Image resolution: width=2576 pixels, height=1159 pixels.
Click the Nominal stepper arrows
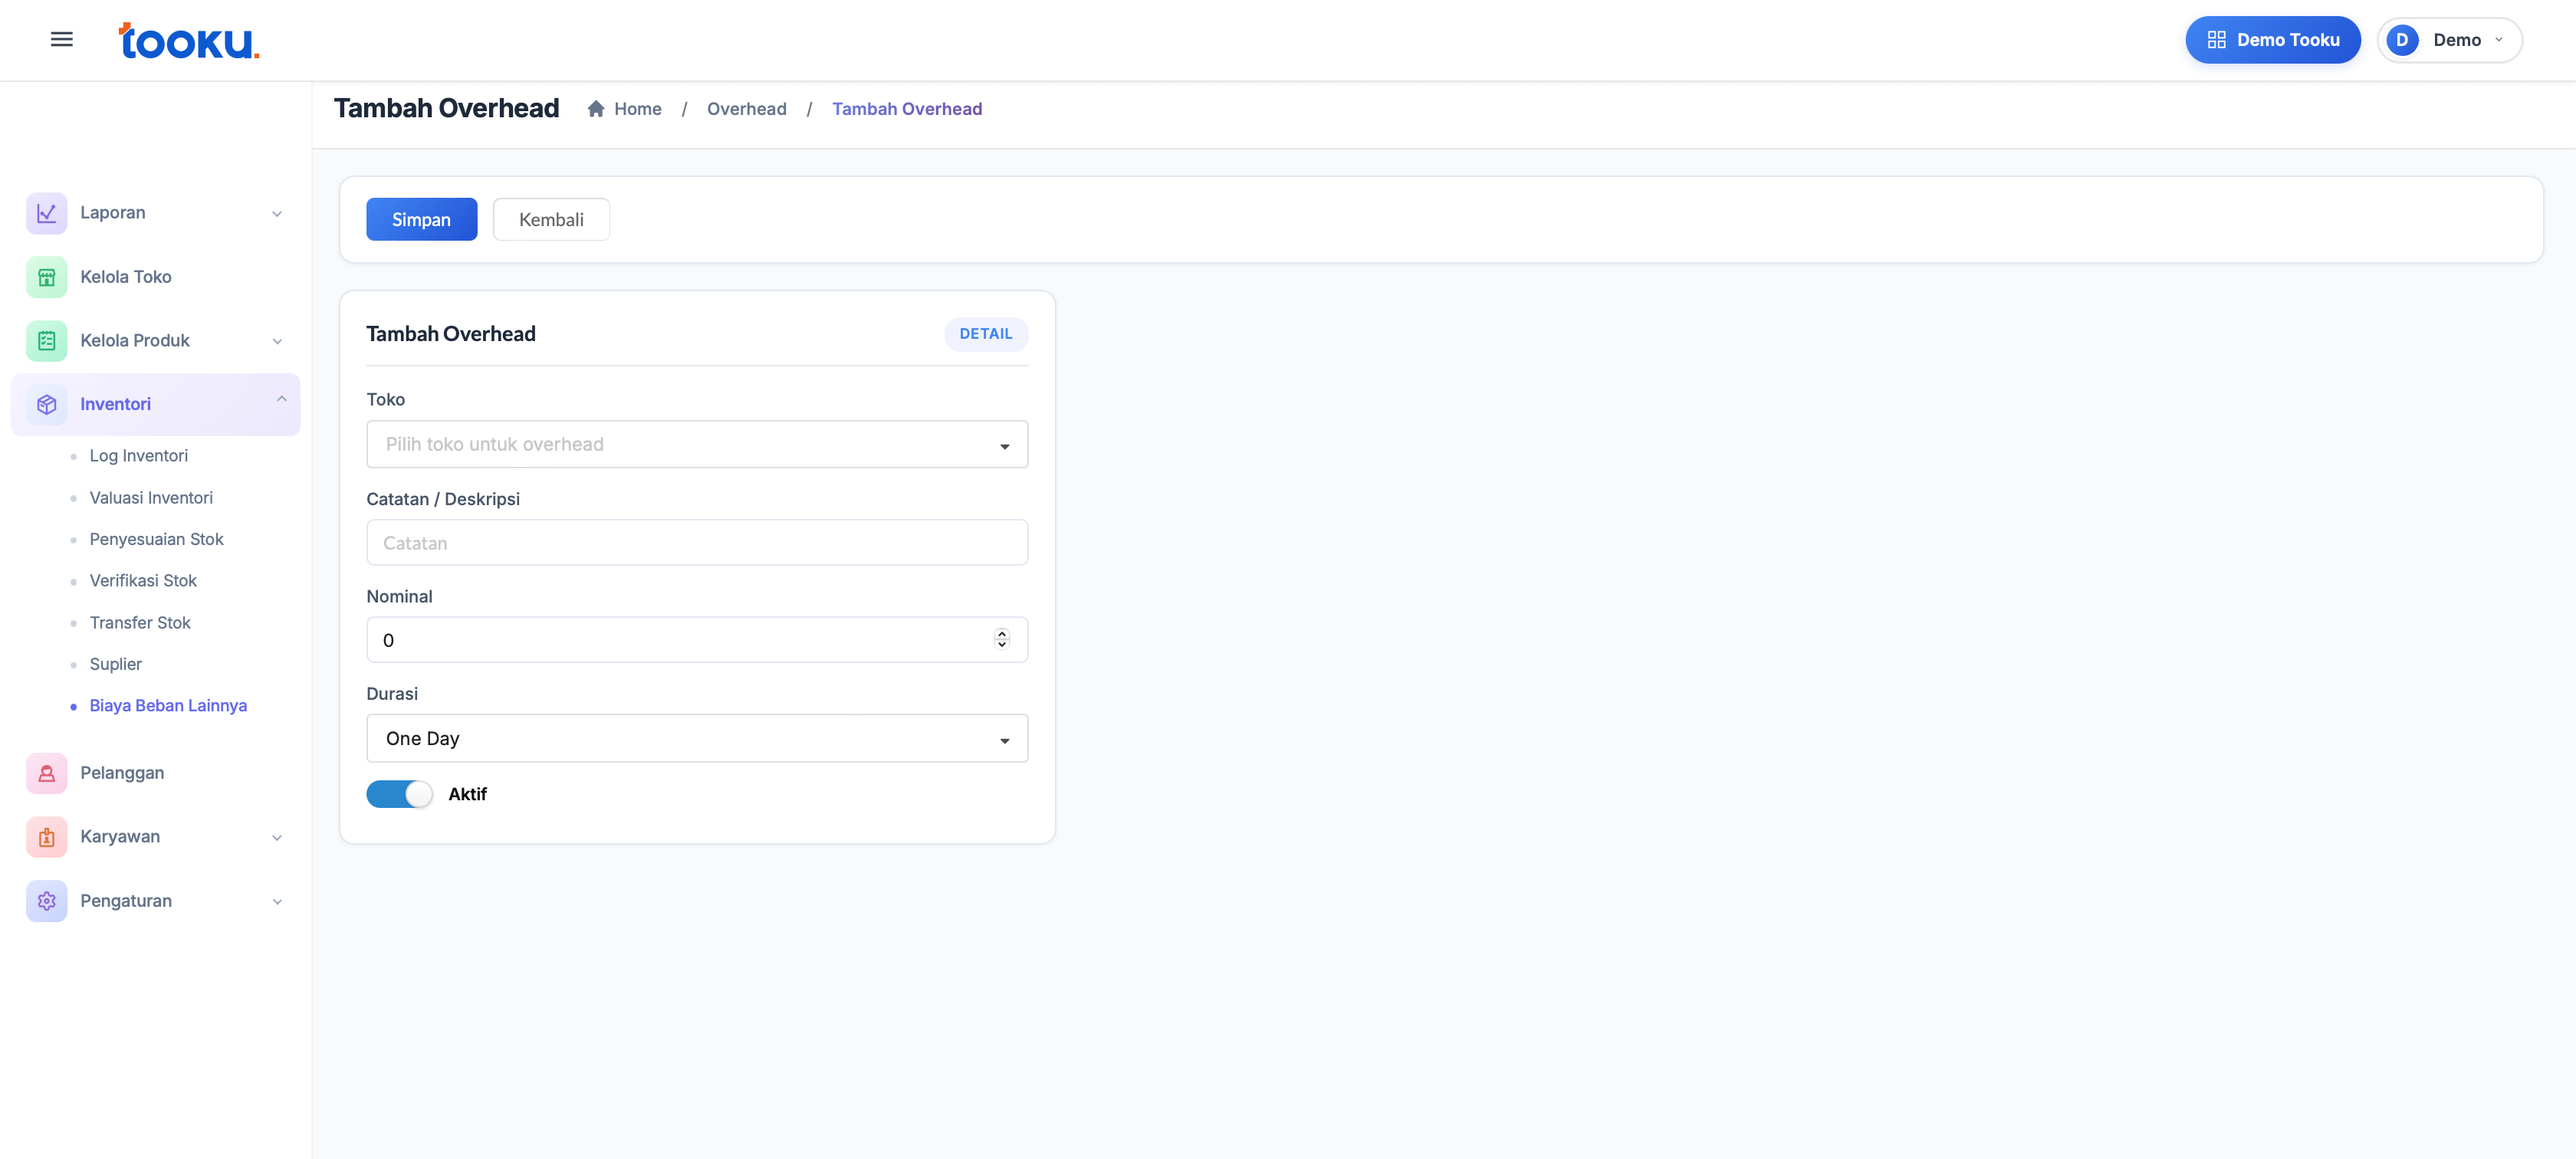[1001, 639]
